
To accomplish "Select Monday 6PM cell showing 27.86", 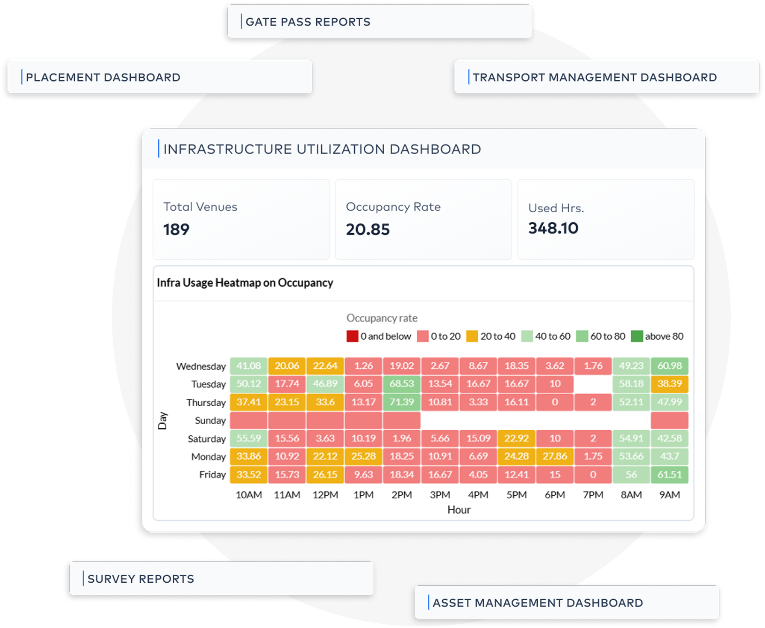I will pyautogui.click(x=555, y=456).
